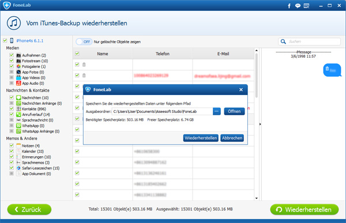Toggle Nur gelöschte Objekte zeigen switch
Screen dimensions: 346x223
point(84,41)
